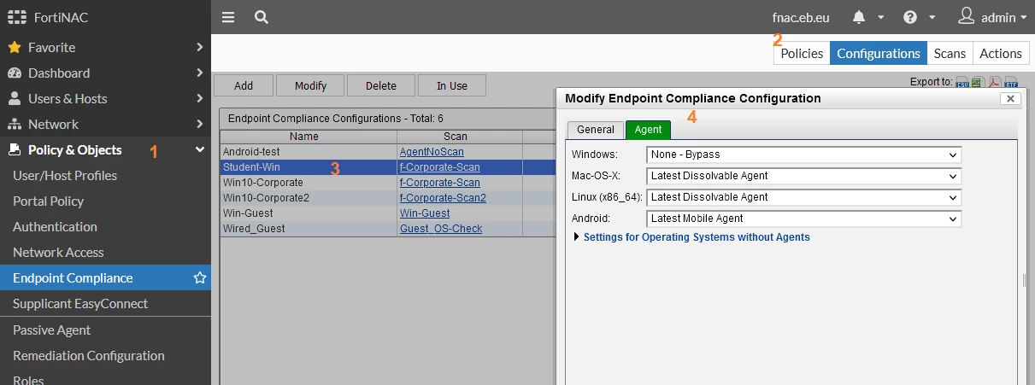This screenshot has height=385, width=1035.
Task: Export the table to RTF
Action: [x=1011, y=83]
